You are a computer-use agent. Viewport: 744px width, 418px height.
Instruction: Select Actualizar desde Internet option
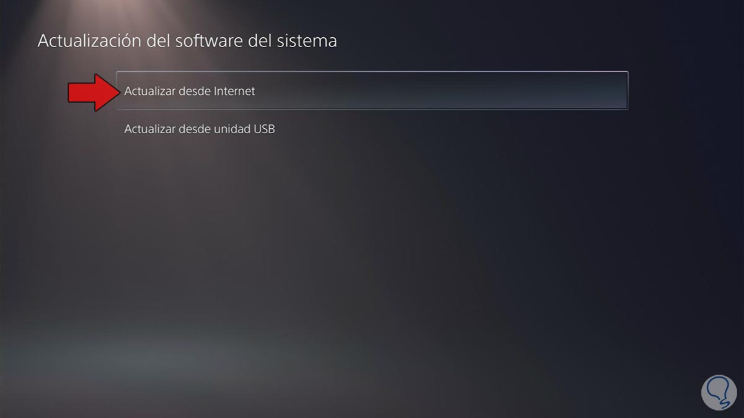(372, 91)
